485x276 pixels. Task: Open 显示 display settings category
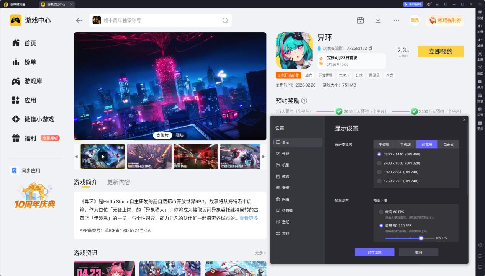click(298, 142)
